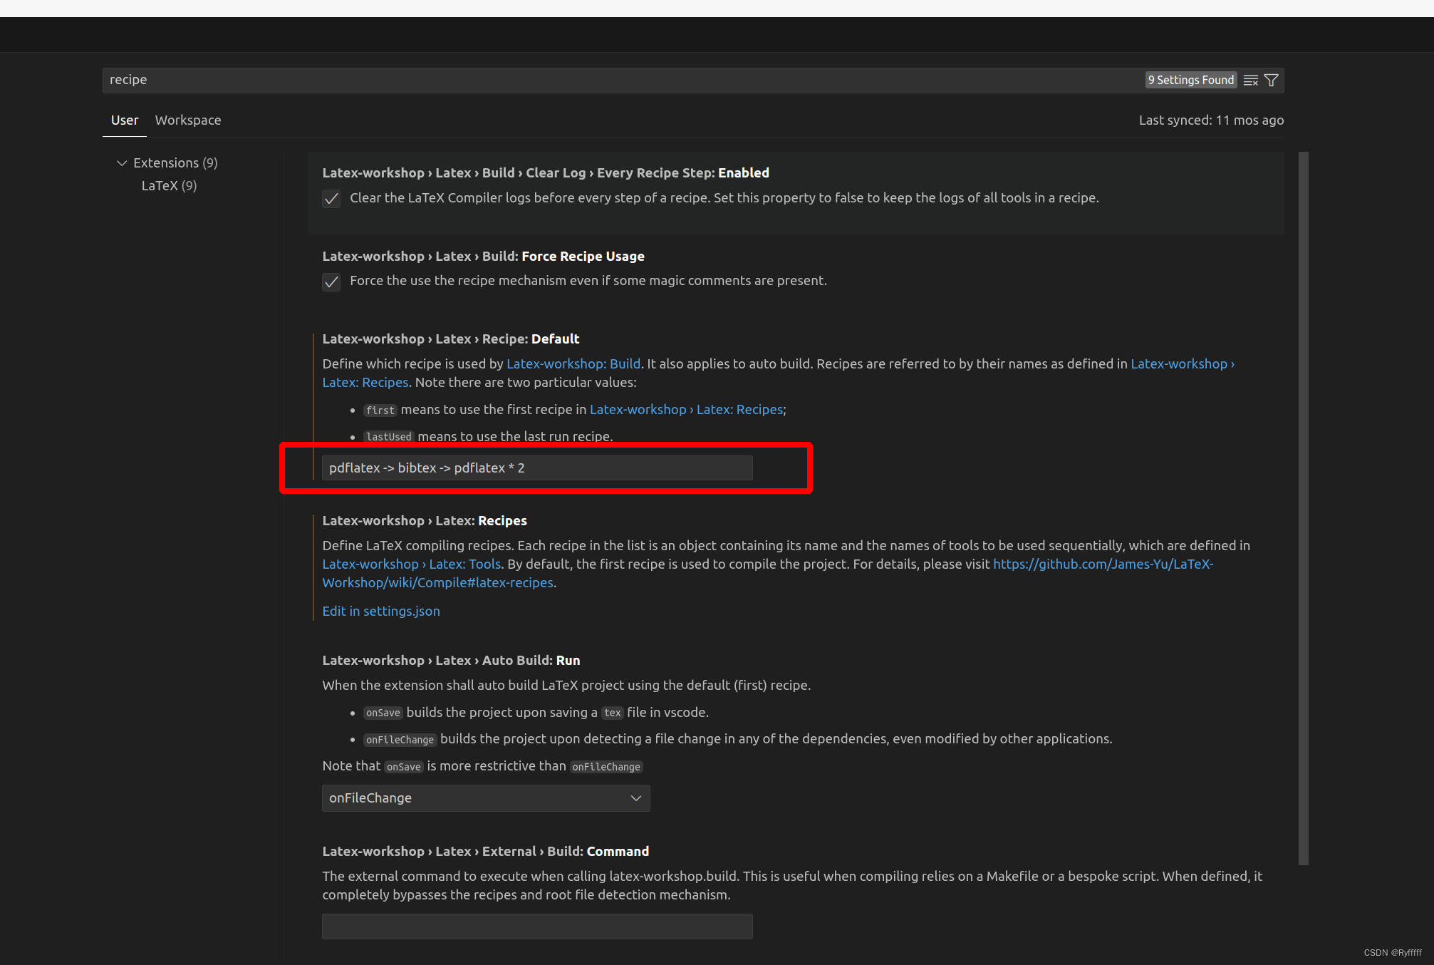Click Last synced: 11 mos ago label
The image size is (1434, 965).
(1211, 120)
